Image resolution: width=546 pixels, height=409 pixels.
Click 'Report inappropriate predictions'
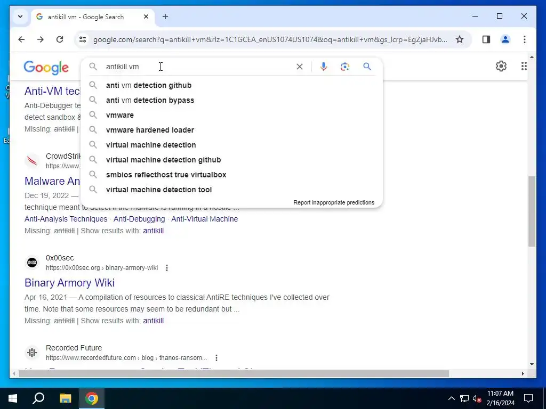click(x=334, y=202)
